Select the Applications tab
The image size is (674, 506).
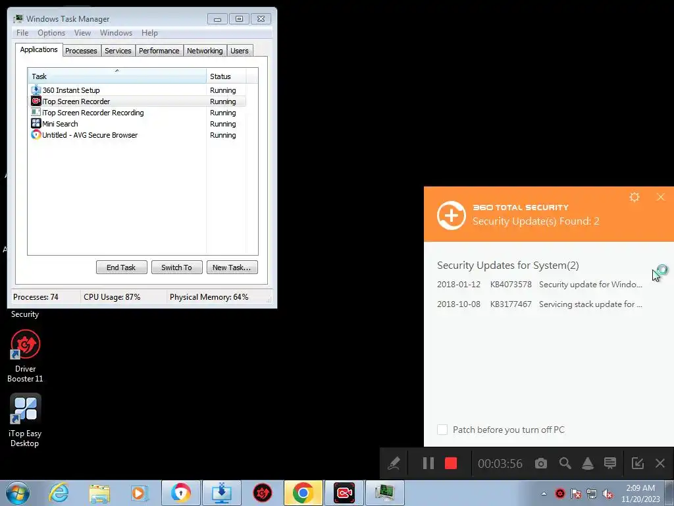point(39,49)
